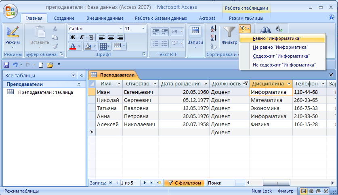This screenshot has width=338, height=195.
Task: Open the Calibri font dropdown
Action: click(121, 29)
